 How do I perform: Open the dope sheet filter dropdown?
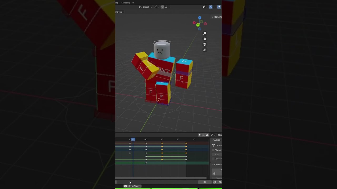point(213,135)
